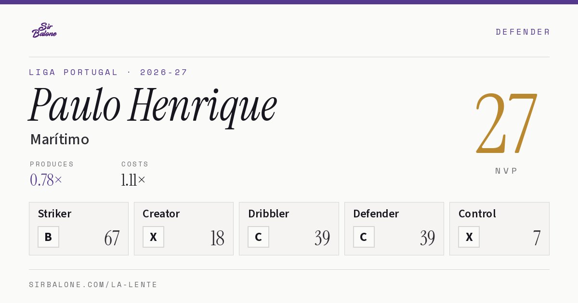Select the Dribbler card title

point(269,214)
